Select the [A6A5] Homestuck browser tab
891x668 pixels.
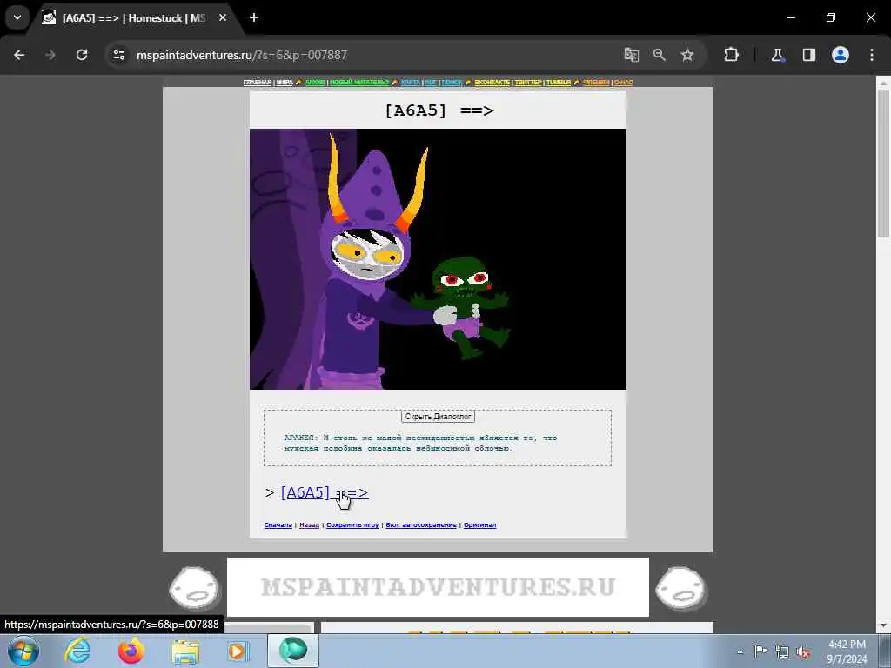pos(133,18)
